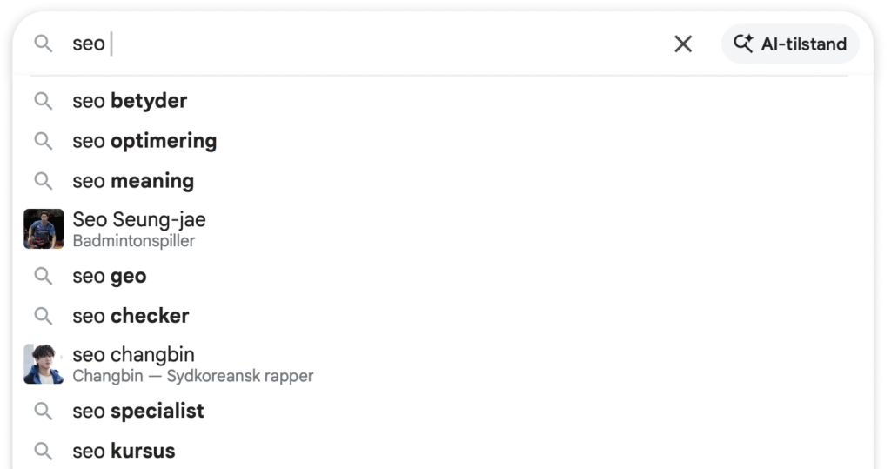Click magnifier icon beside seo optimering
The image size is (891, 469).
(44, 141)
